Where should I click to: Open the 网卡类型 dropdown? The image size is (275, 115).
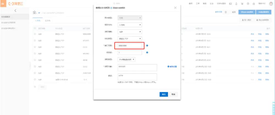coord(130,18)
